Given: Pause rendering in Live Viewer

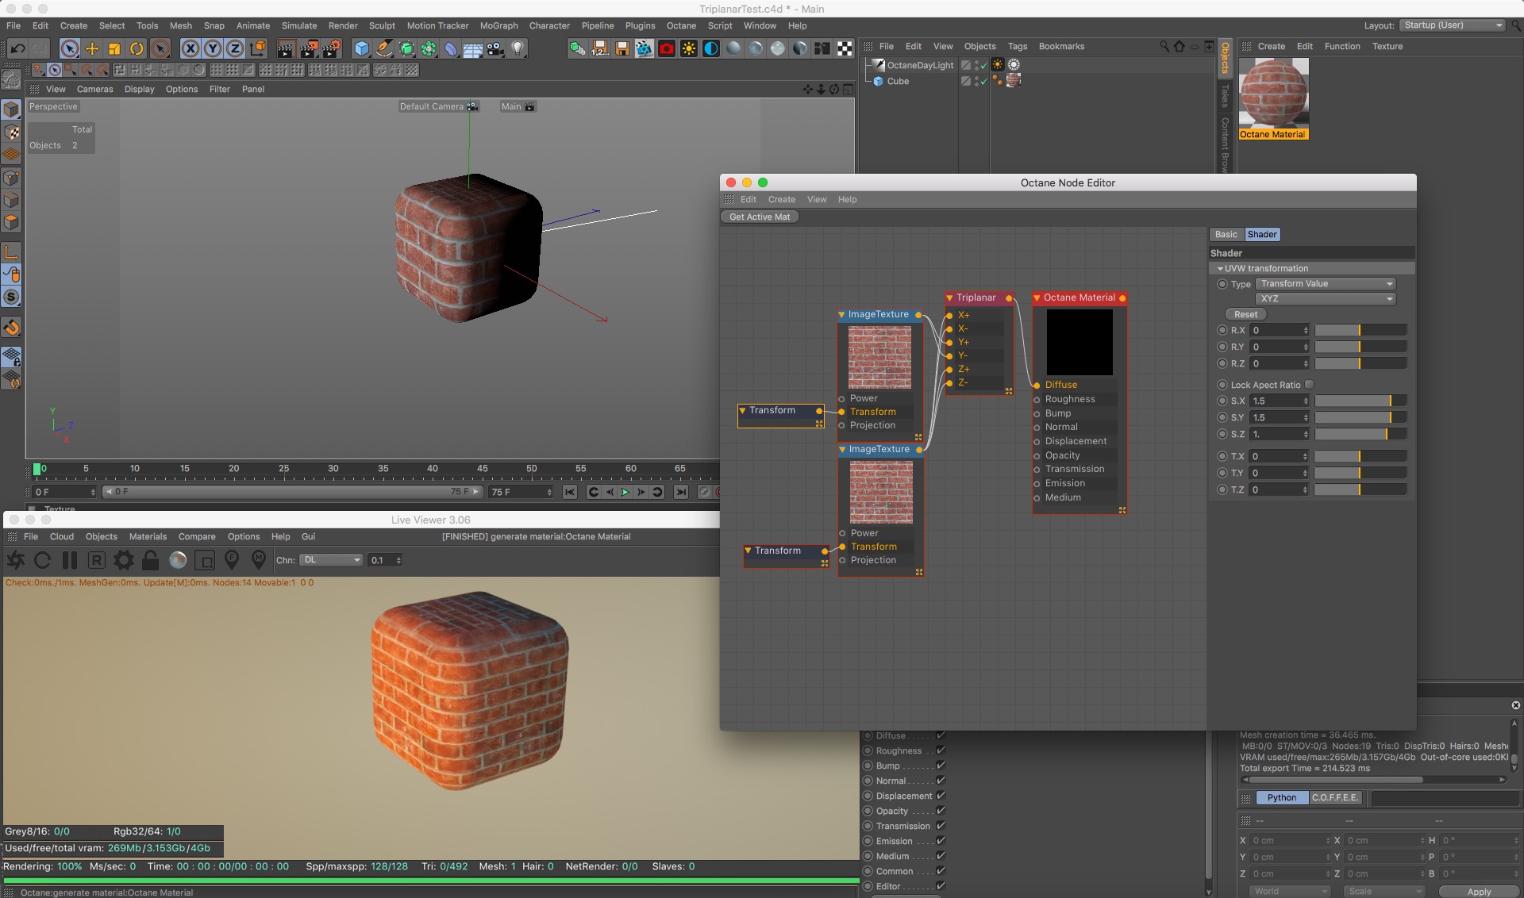Looking at the screenshot, I should (70, 561).
